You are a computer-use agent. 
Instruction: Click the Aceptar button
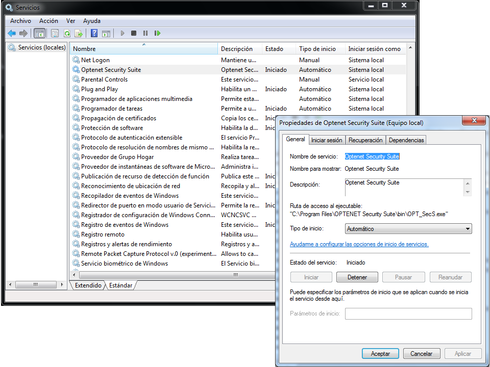pos(380,354)
